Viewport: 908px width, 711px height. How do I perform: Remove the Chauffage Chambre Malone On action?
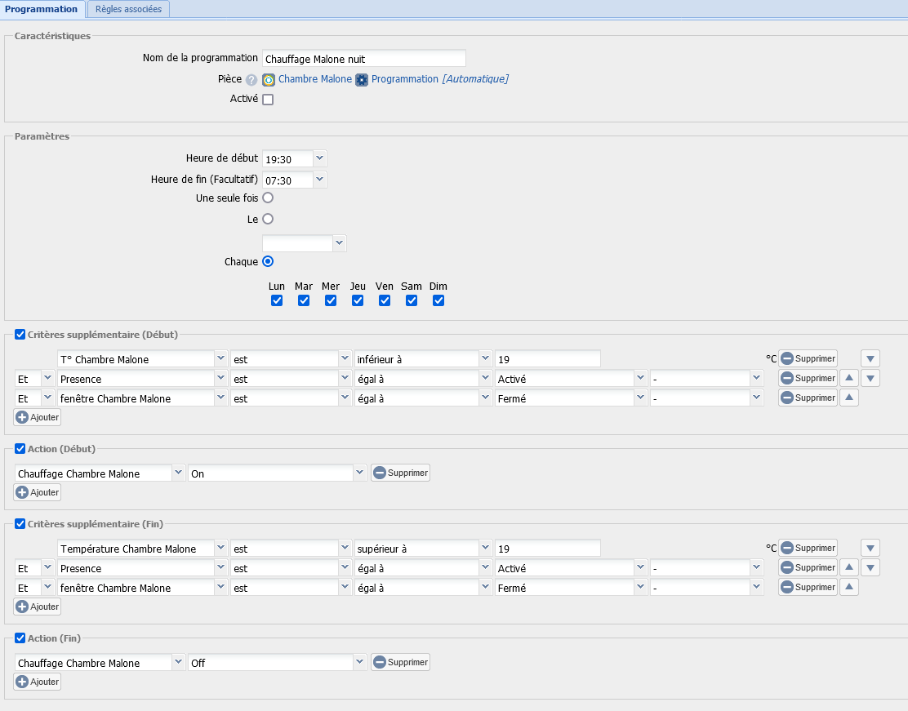(400, 473)
